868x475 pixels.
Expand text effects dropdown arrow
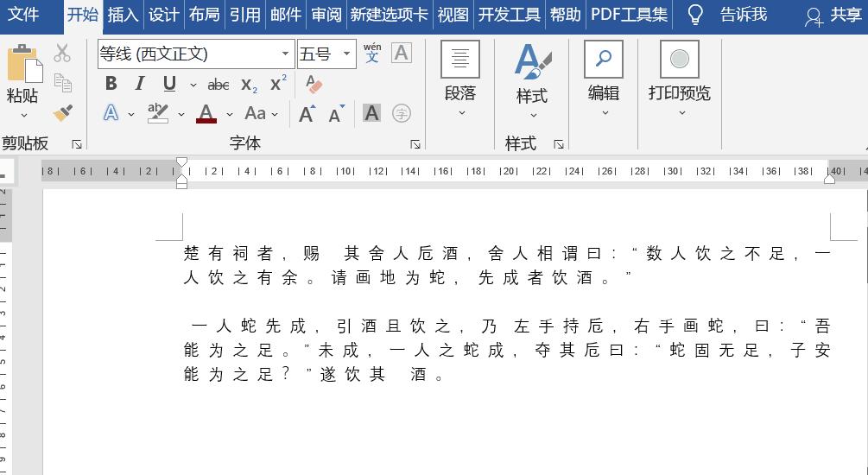point(131,115)
